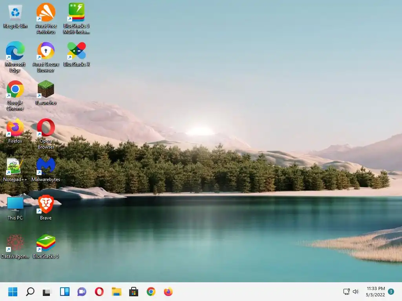Select the Microsoft Edge desktop shortcut
Viewport: 402px width, 301px height.
15,57
